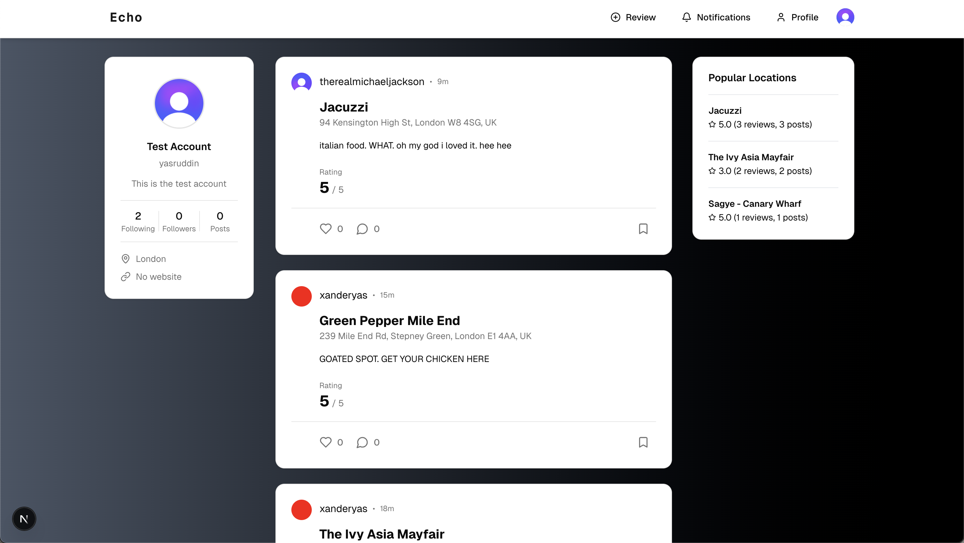Like the Green Pepper Mile End review
964x543 pixels.
click(x=325, y=442)
